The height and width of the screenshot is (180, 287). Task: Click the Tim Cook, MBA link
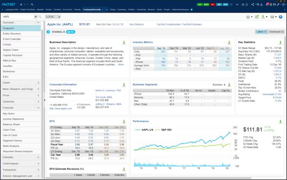[103, 97]
